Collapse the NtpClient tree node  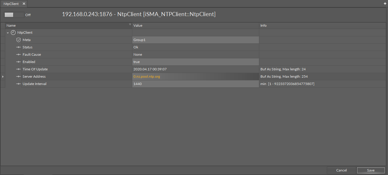pyautogui.click(x=8, y=33)
